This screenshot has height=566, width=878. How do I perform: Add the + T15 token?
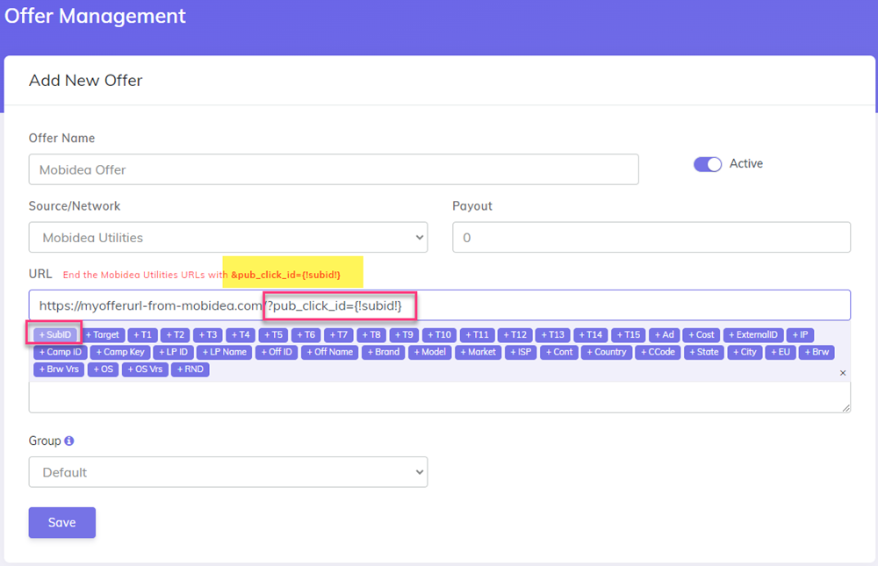(629, 335)
